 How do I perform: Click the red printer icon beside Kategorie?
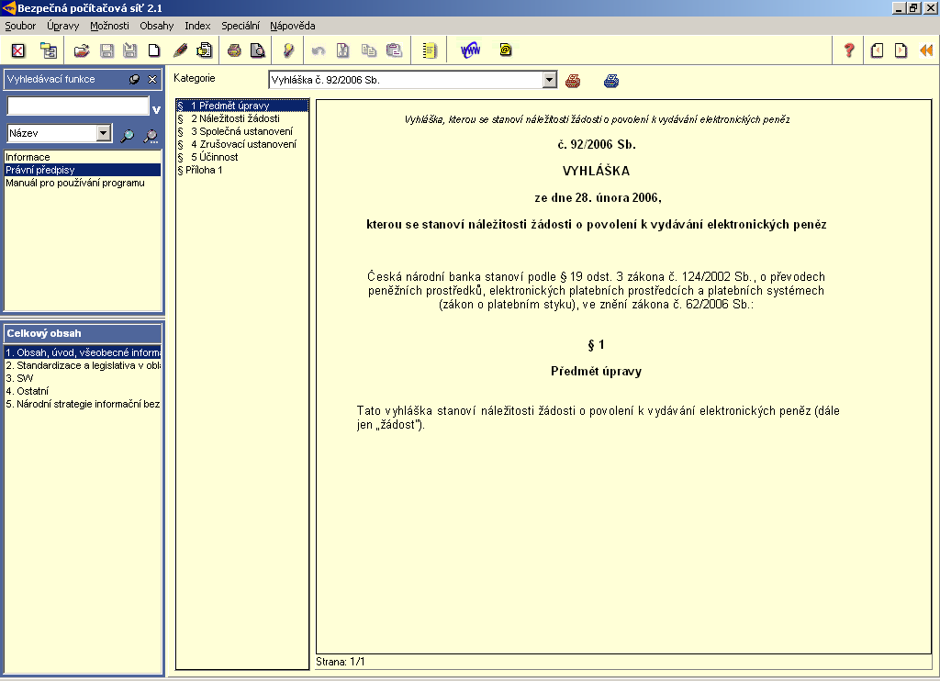573,81
